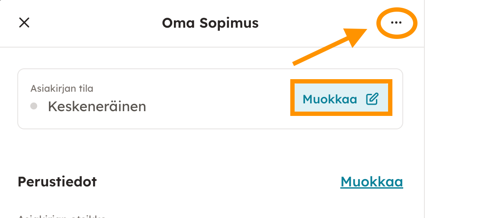Click the blank area right of the panel
488x218 pixels.
click(x=456, y=108)
